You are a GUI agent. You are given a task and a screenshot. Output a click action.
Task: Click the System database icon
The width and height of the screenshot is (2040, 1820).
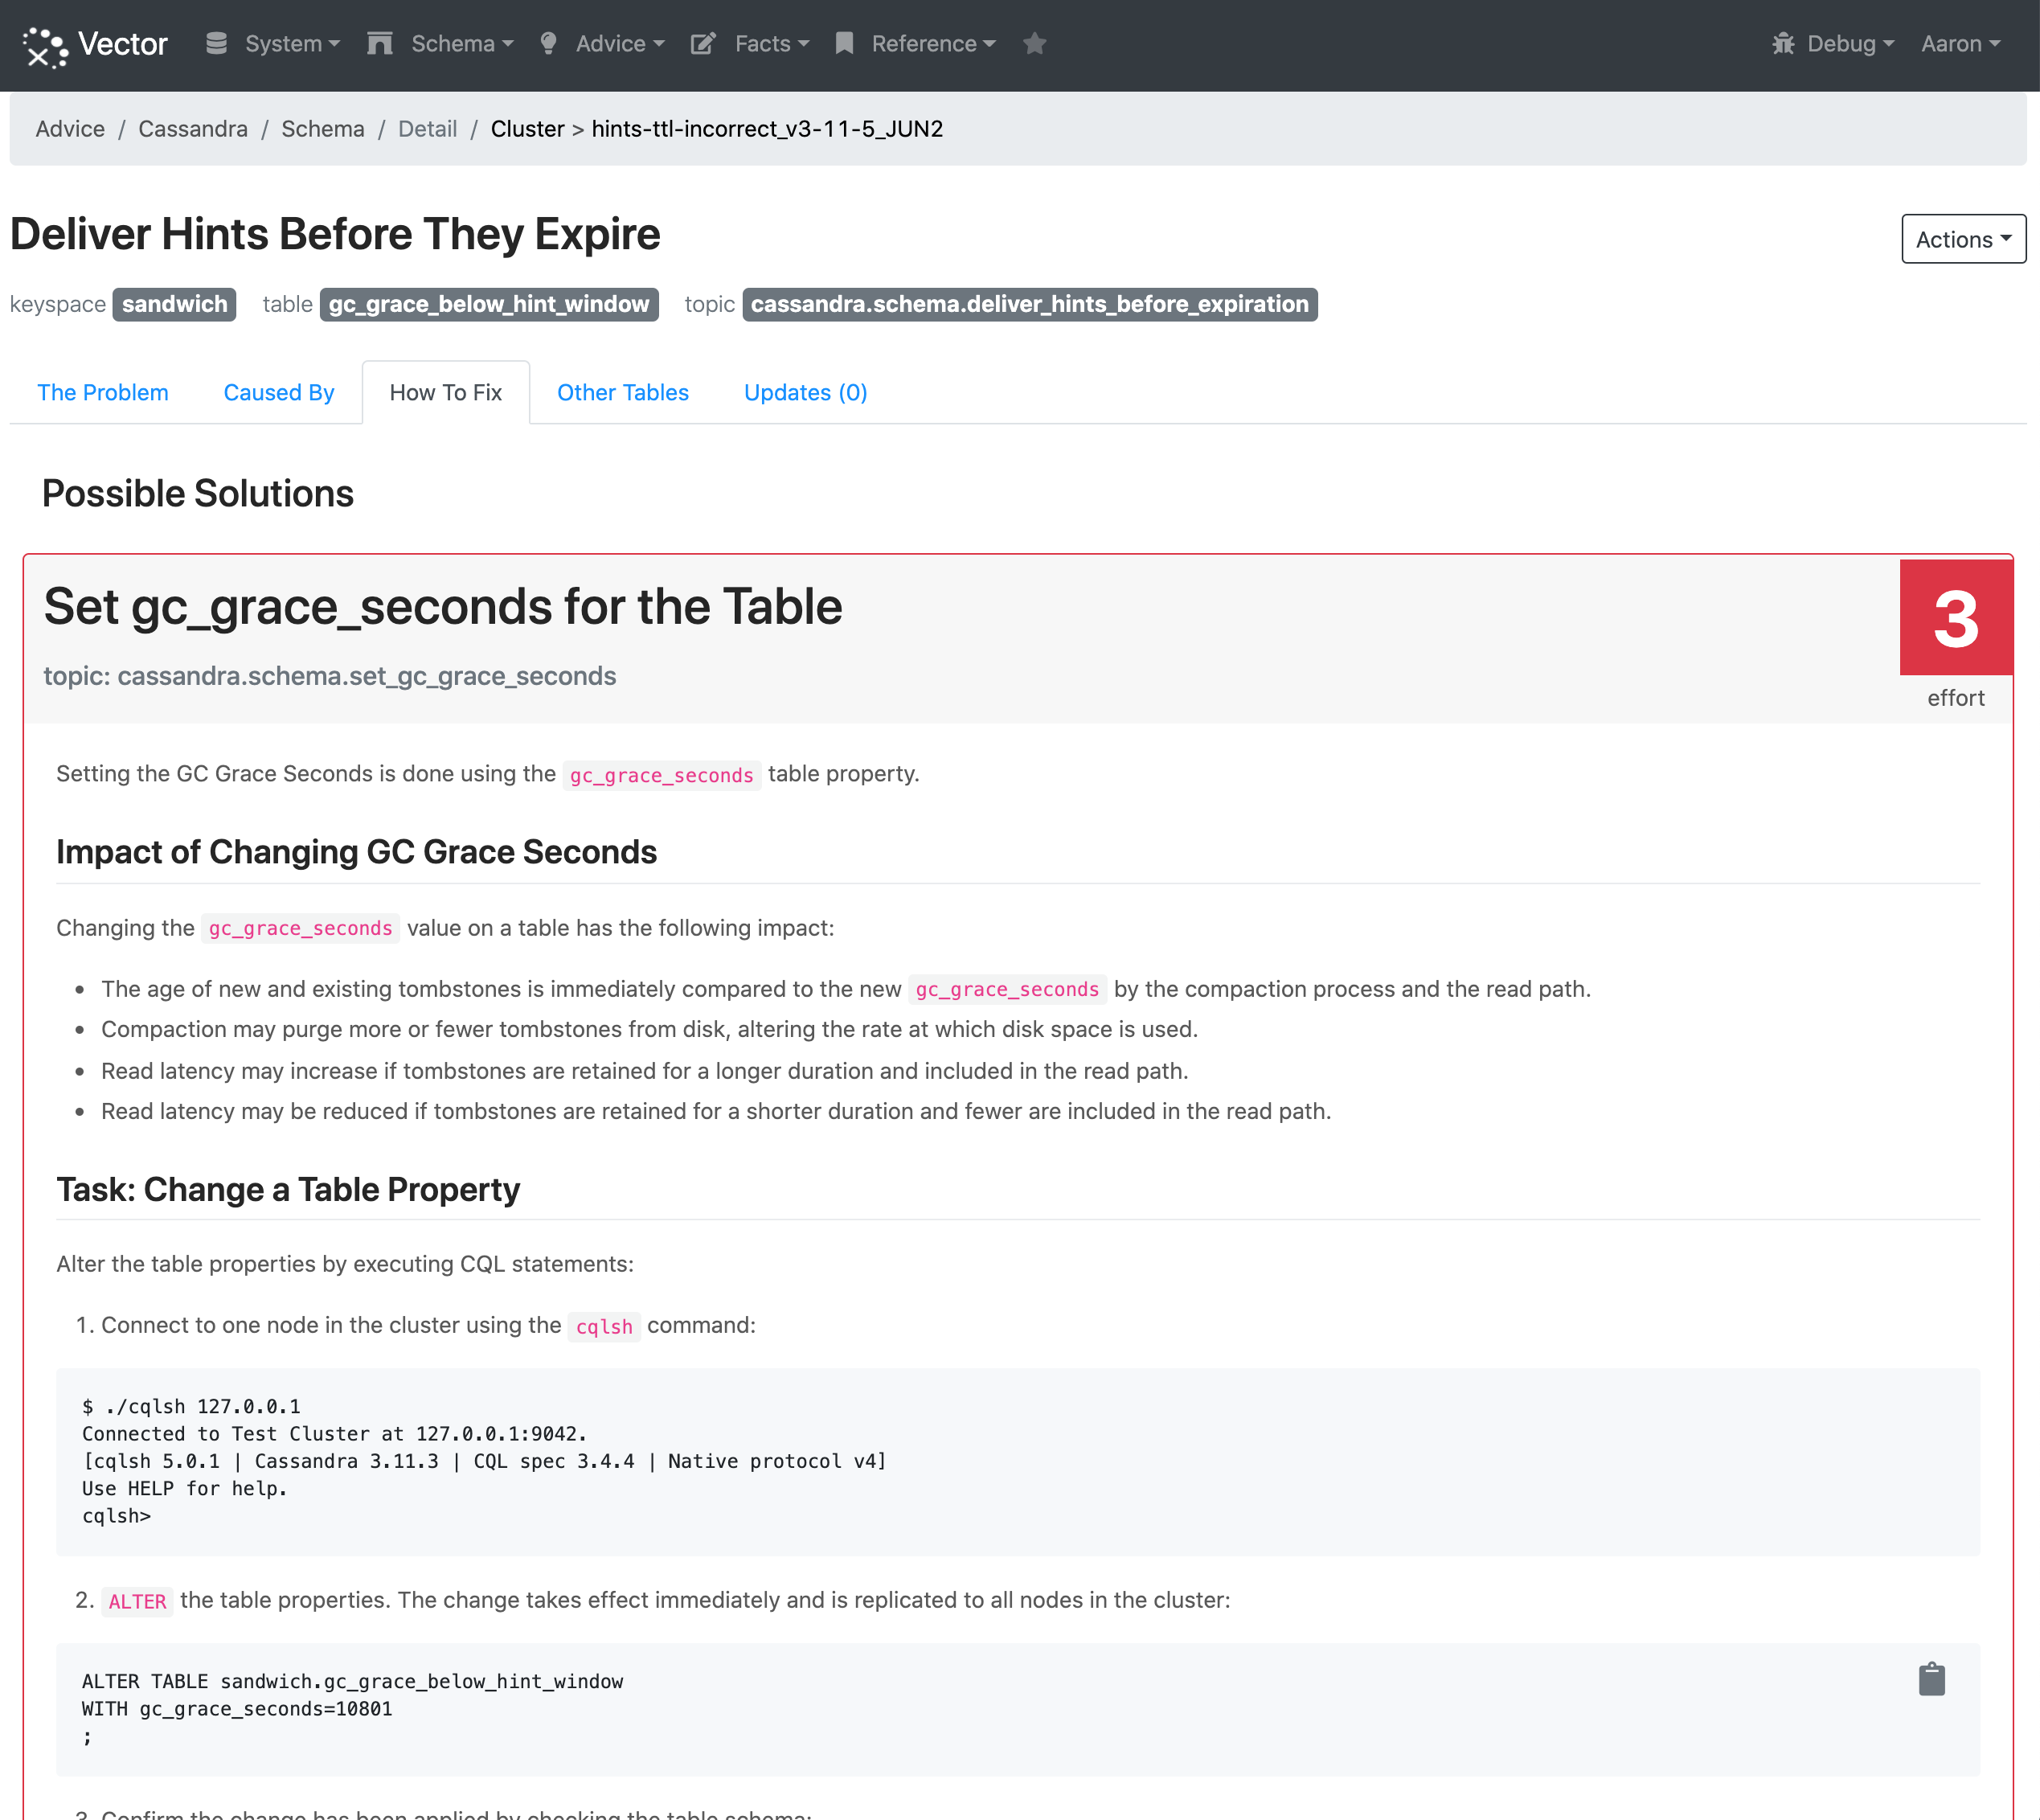point(216,44)
